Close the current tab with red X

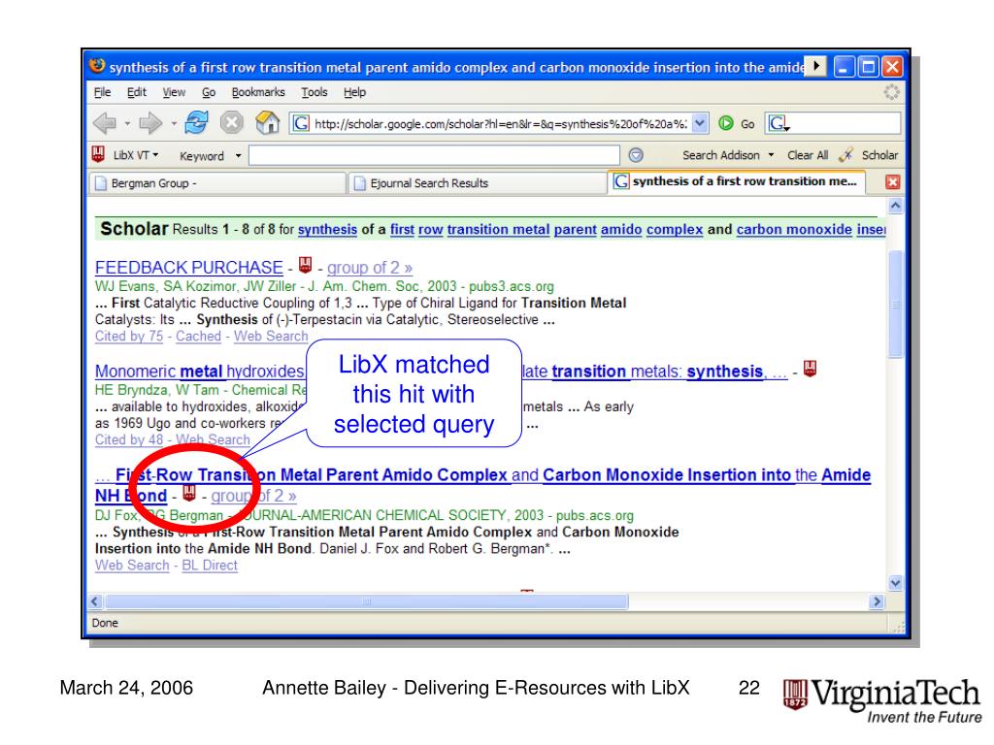coord(893,182)
